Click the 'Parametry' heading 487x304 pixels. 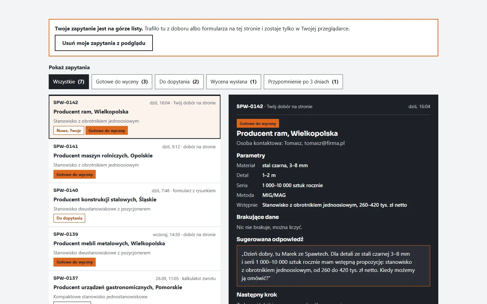(x=251, y=155)
